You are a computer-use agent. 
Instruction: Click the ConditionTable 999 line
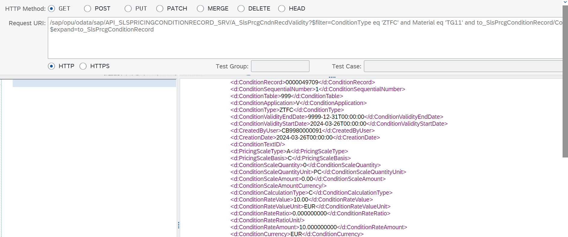287,96
